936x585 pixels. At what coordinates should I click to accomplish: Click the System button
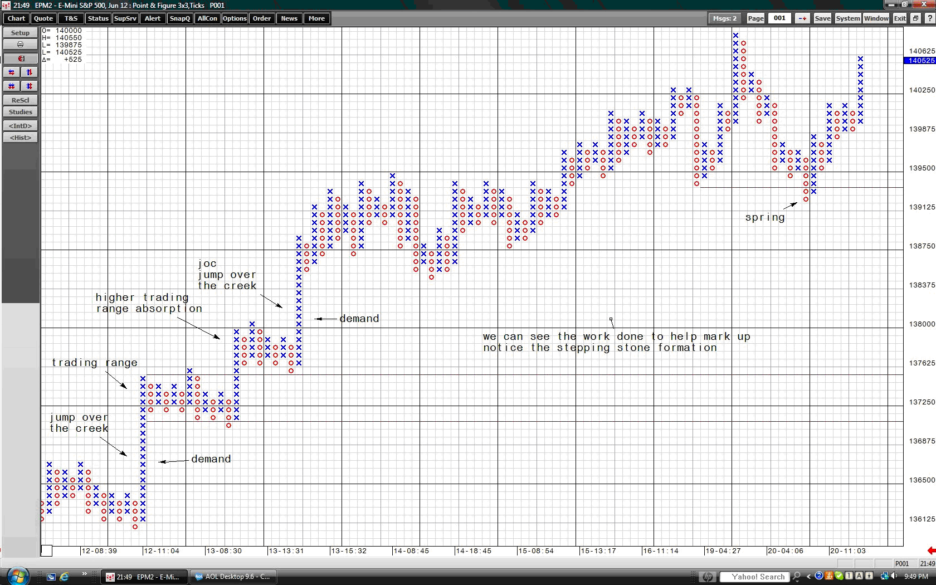click(x=847, y=18)
